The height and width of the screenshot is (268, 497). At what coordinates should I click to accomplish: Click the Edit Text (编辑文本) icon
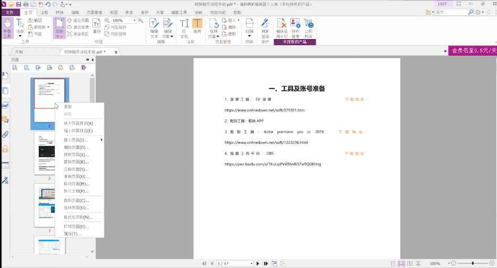[x=154, y=27]
